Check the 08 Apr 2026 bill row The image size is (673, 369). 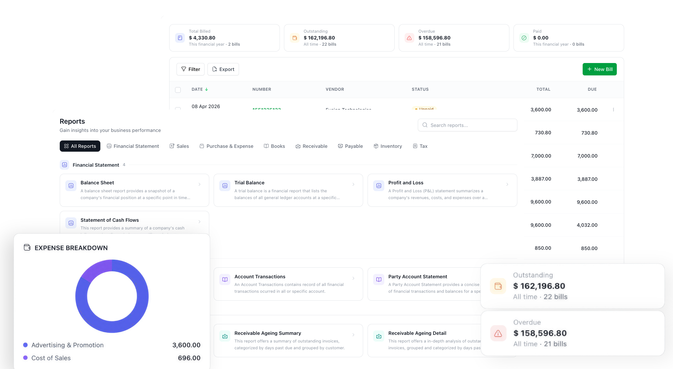(x=178, y=110)
